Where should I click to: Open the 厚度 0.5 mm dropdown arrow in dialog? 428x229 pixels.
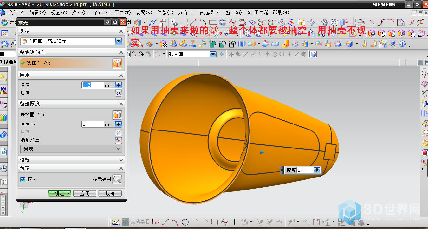click(x=119, y=85)
